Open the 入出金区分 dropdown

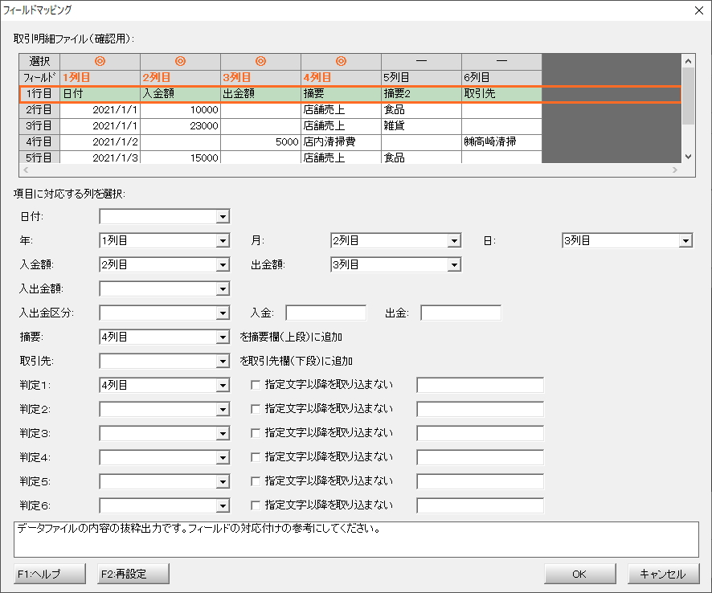[x=223, y=313]
